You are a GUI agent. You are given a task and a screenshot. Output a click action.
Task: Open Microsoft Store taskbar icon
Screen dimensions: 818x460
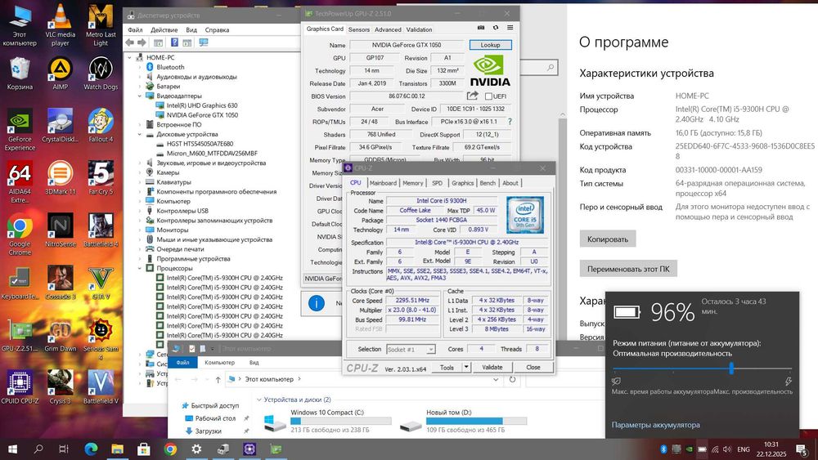tap(143, 449)
